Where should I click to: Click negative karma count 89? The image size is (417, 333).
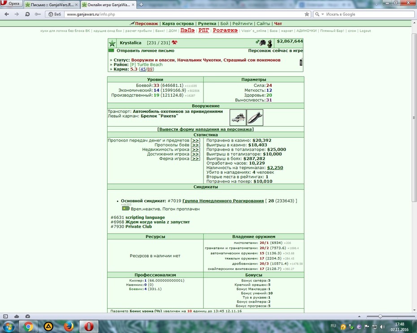coord(150,69)
